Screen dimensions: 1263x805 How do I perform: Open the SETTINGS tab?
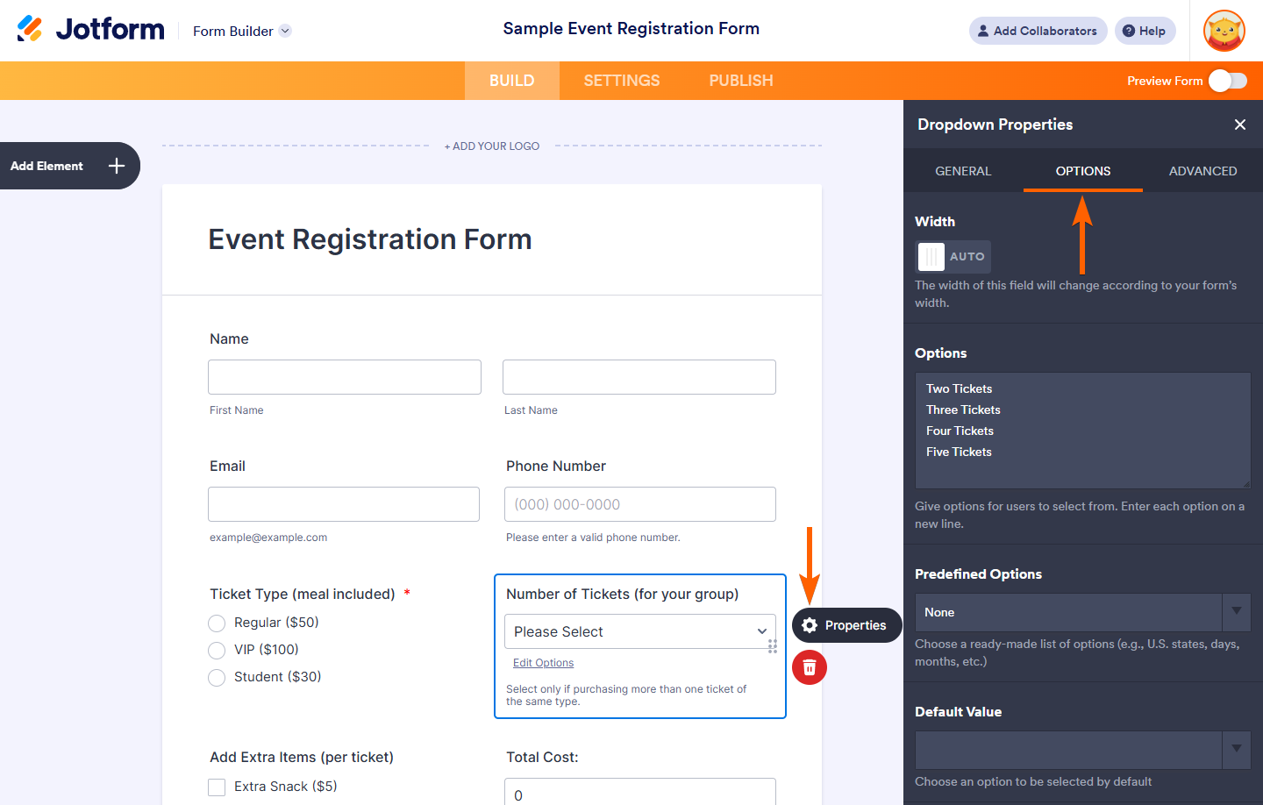622,81
